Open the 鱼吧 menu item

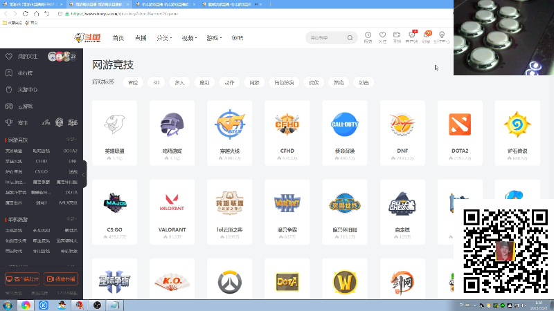pyautogui.click(x=237, y=38)
